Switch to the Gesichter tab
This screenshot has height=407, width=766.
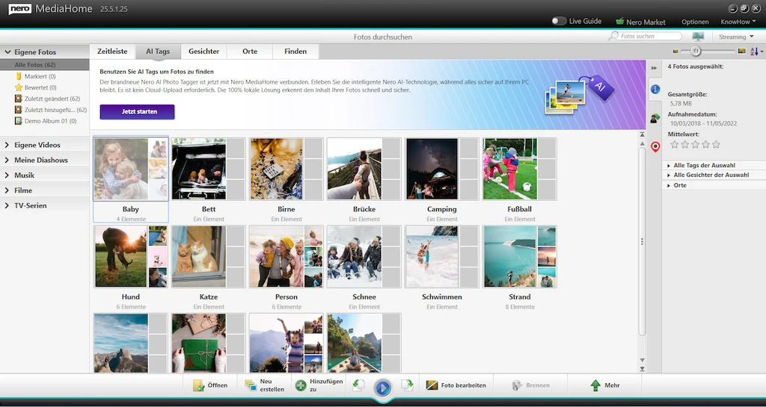(203, 52)
